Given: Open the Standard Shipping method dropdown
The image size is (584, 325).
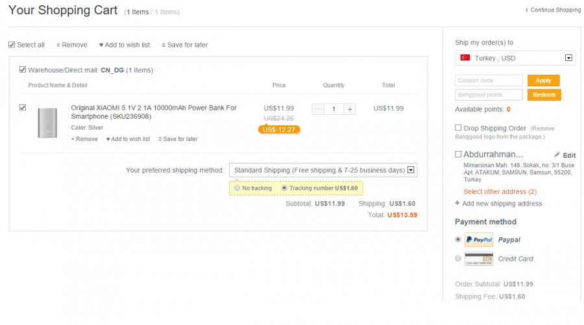Looking at the screenshot, I should pos(323,170).
